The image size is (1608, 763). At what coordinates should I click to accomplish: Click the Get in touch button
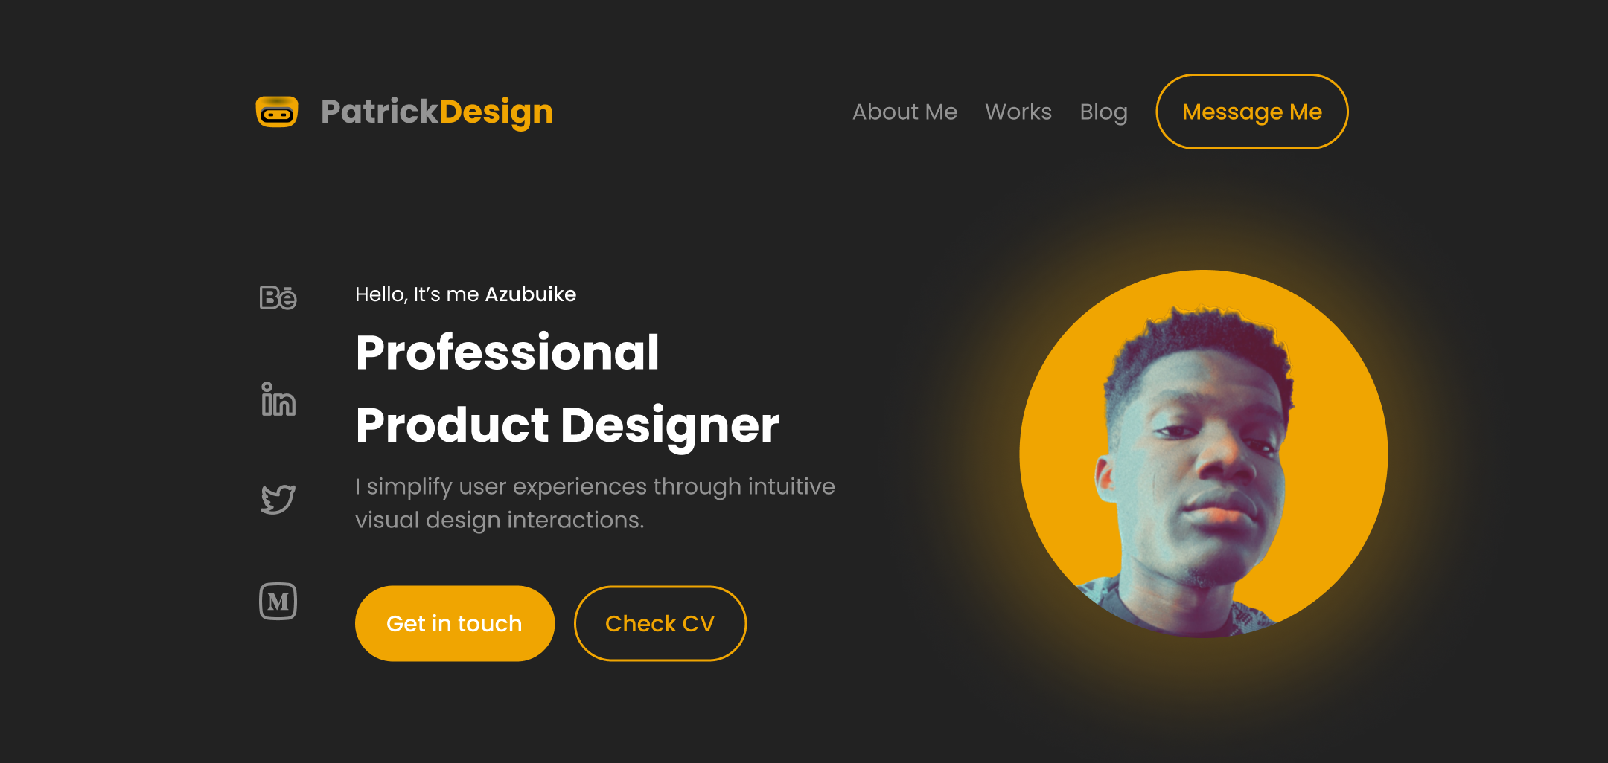coord(455,623)
